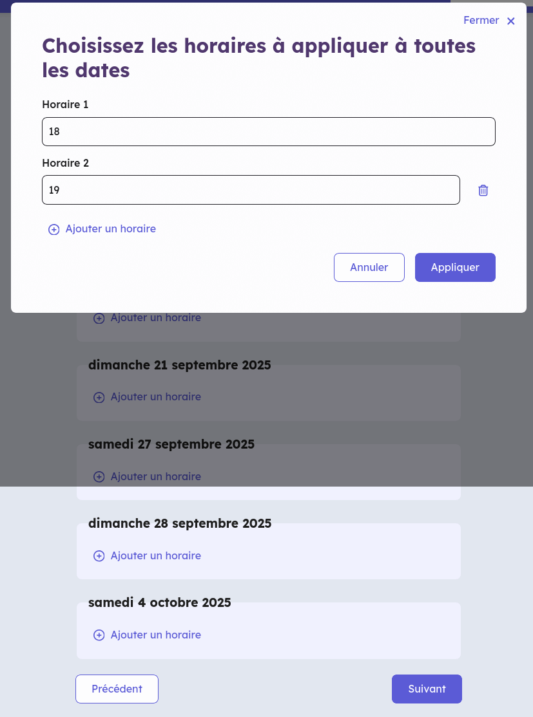This screenshot has width=533, height=717.
Task: Click 'Ajouter un horaire' just below the dialog
Action: click(155, 318)
